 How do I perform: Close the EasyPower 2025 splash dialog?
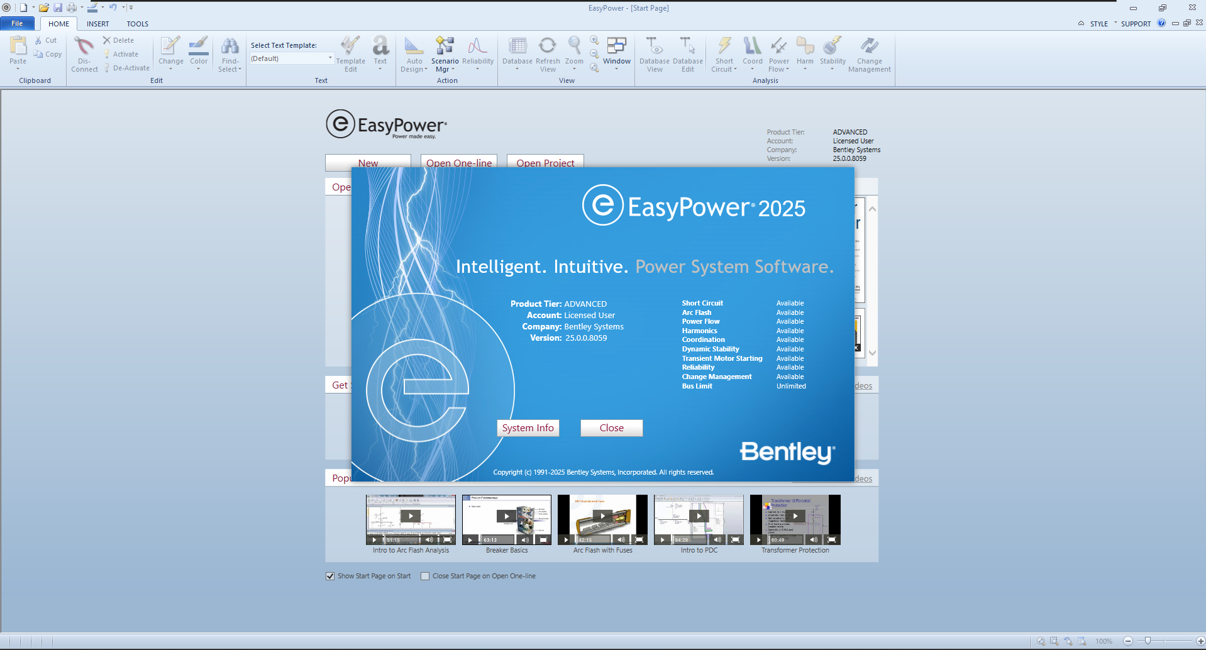pyautogui.click(x=611, y=428)
